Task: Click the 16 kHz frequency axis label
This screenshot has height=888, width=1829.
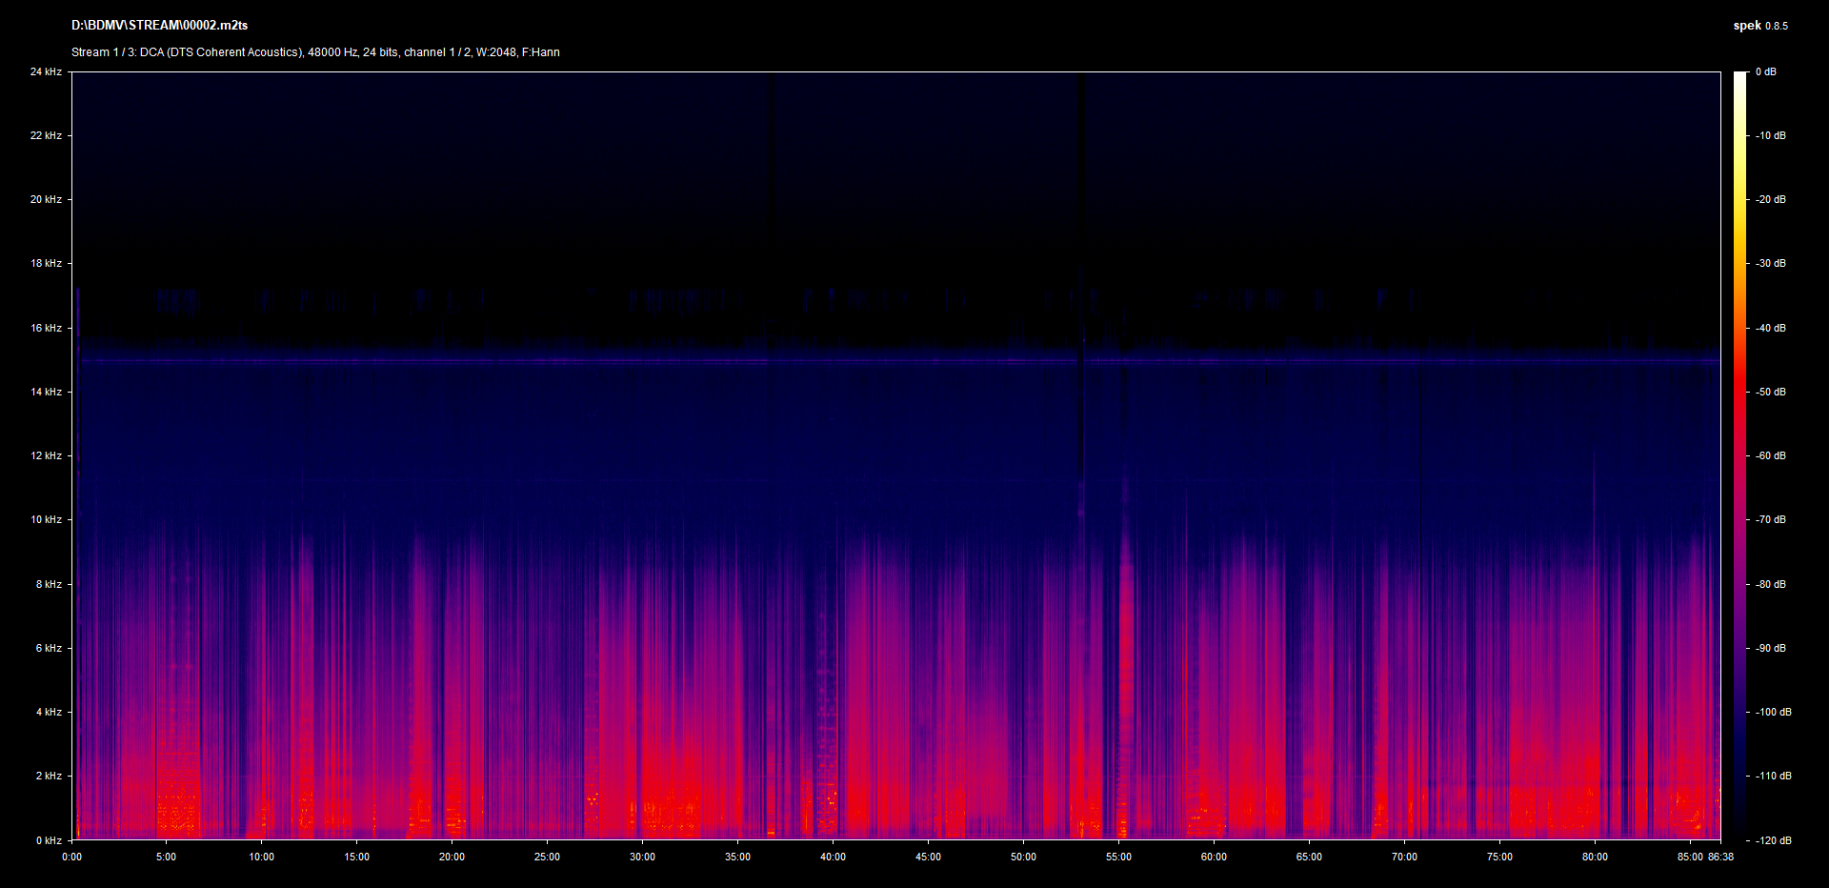Action: coord(46,328)
